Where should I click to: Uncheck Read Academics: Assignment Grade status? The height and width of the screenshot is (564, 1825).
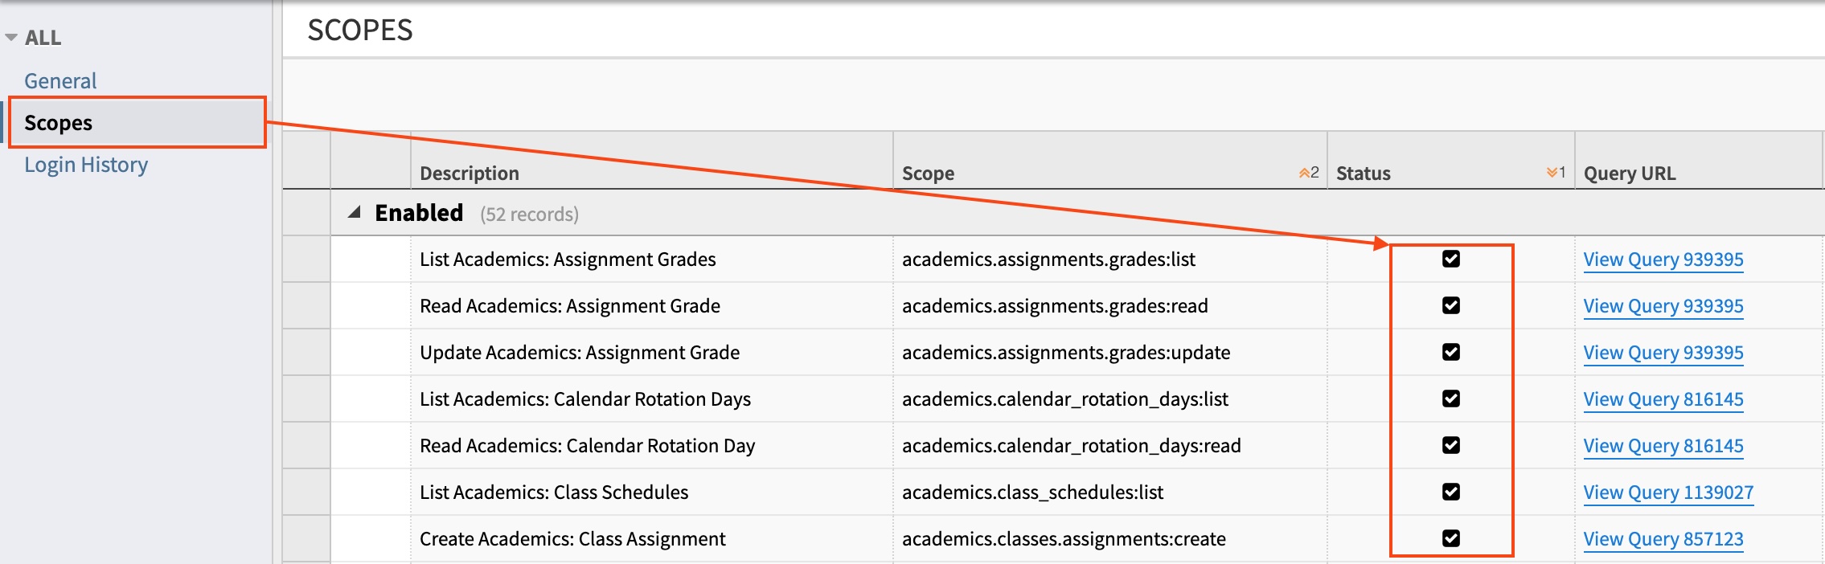click(x=1451, y=305)
